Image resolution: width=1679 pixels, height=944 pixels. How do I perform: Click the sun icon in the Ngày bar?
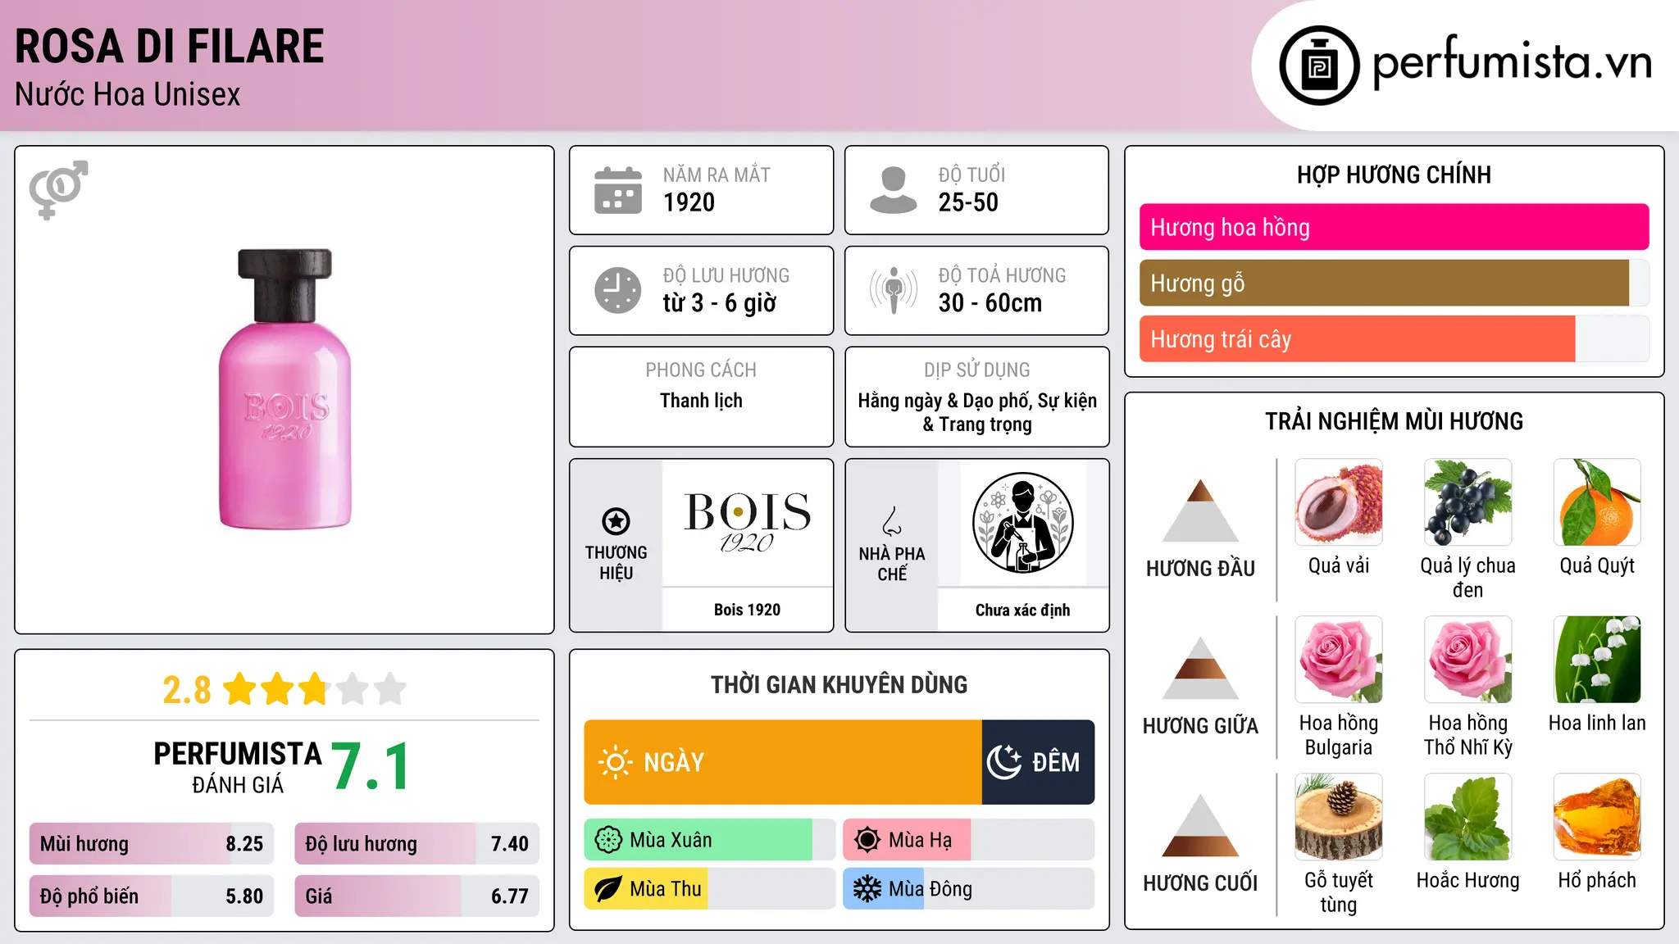616,762
